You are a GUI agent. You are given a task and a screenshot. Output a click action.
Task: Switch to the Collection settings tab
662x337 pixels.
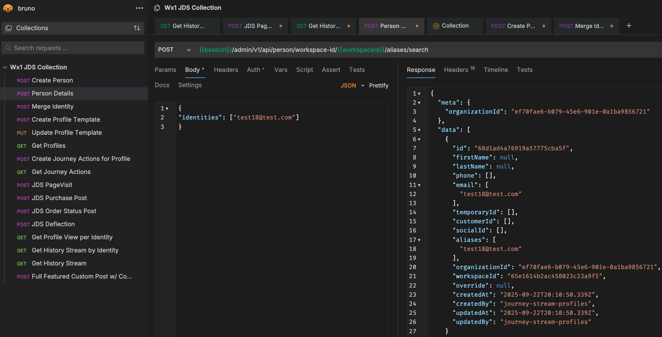point(455,26)
